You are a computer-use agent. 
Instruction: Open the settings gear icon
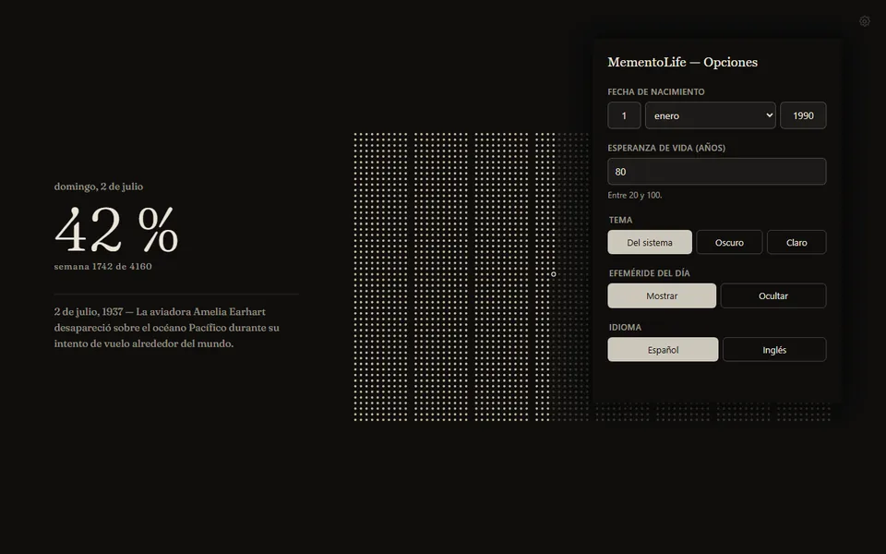click(865, 21)
